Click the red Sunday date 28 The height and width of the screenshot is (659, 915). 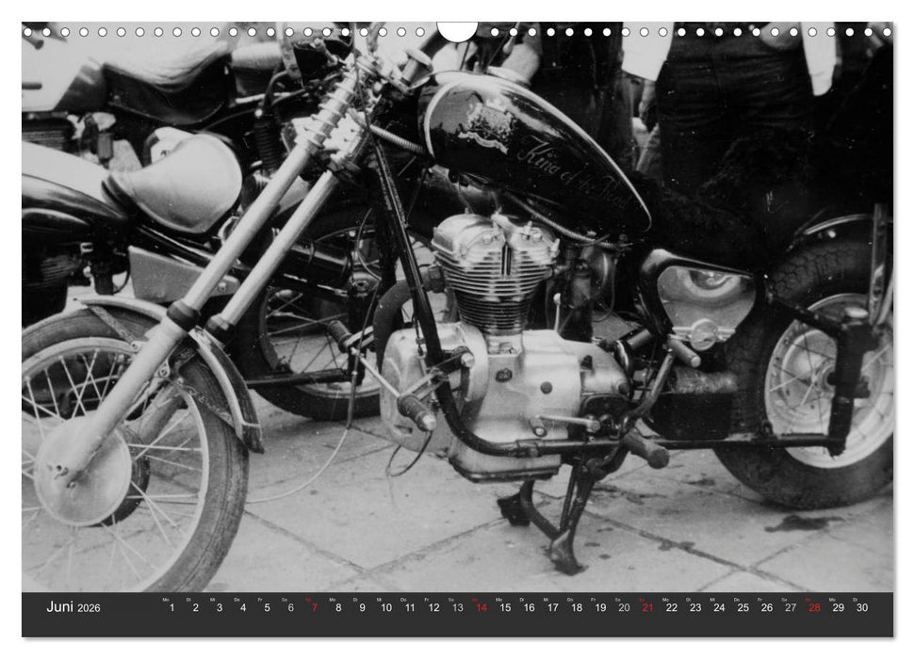click(814, 606)
